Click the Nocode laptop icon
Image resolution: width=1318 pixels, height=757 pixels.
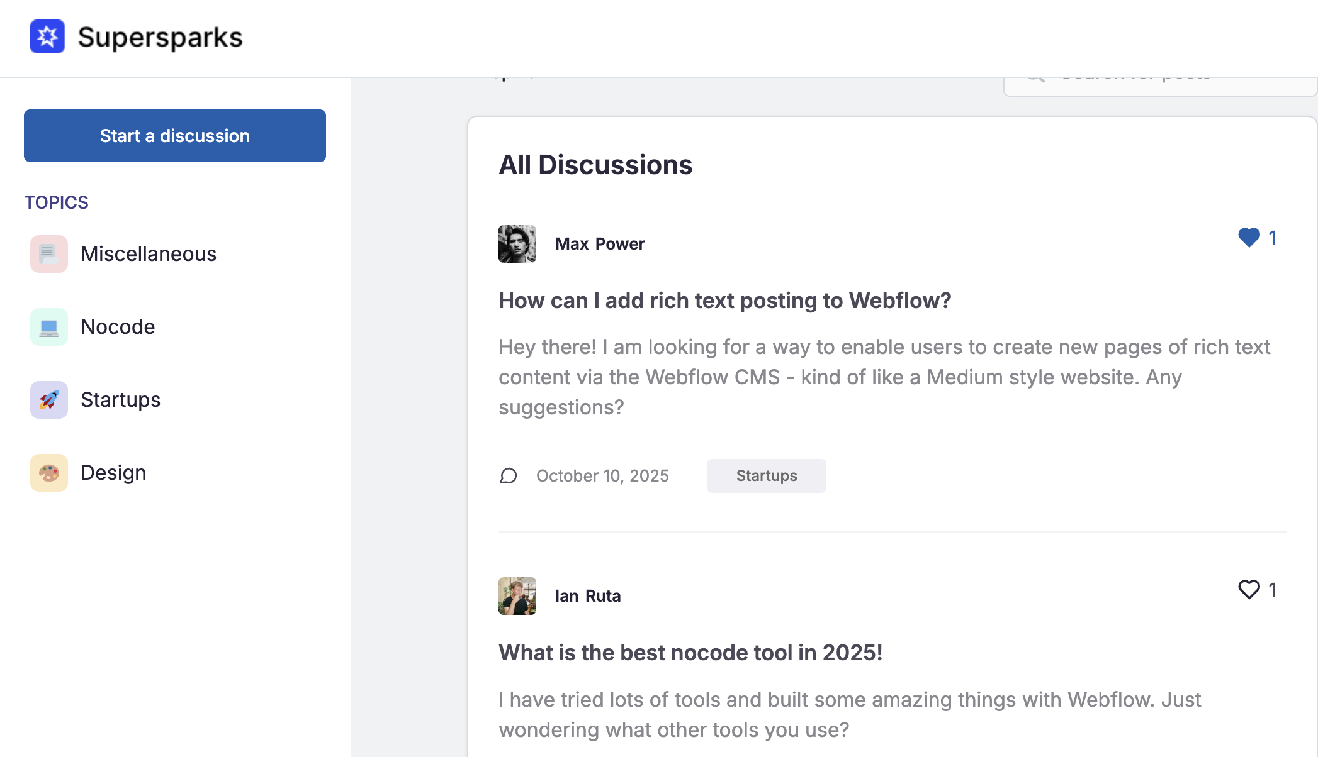[48, 327]
